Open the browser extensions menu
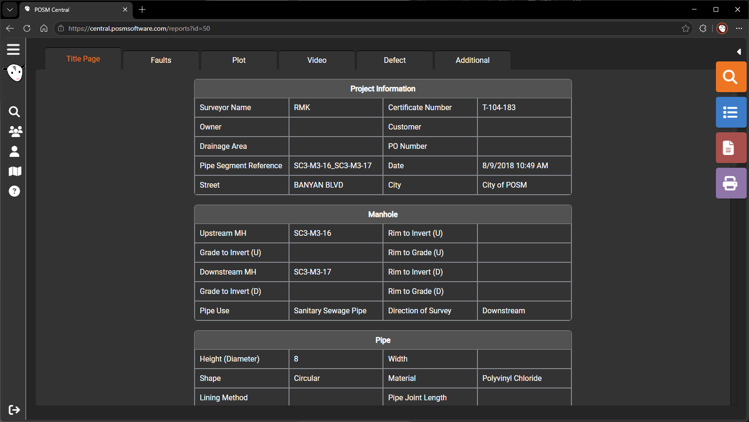This screenshot has height=422, width=749. 703,28
